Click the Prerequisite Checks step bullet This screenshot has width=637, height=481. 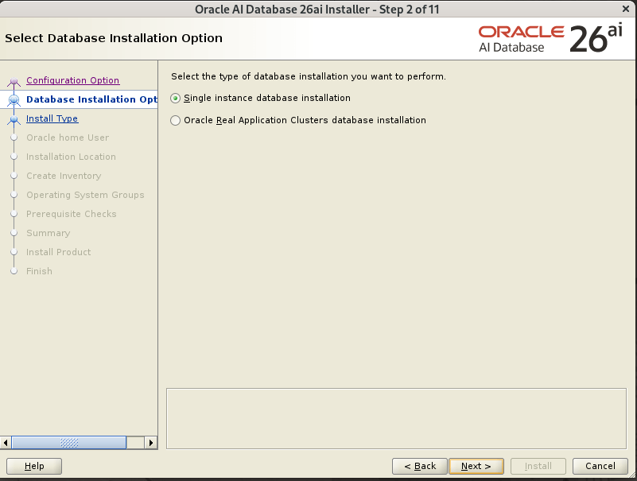14,215
